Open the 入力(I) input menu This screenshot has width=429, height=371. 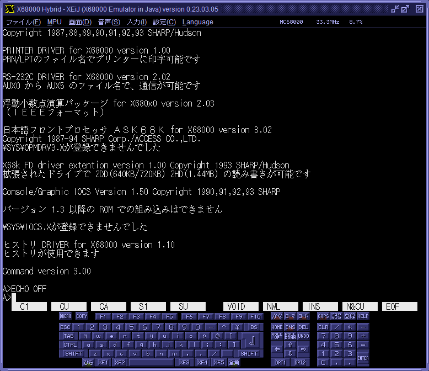coord(137,22)
